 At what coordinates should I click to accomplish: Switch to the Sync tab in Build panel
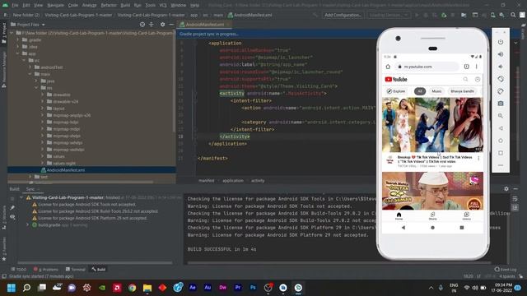coord(30,189)
